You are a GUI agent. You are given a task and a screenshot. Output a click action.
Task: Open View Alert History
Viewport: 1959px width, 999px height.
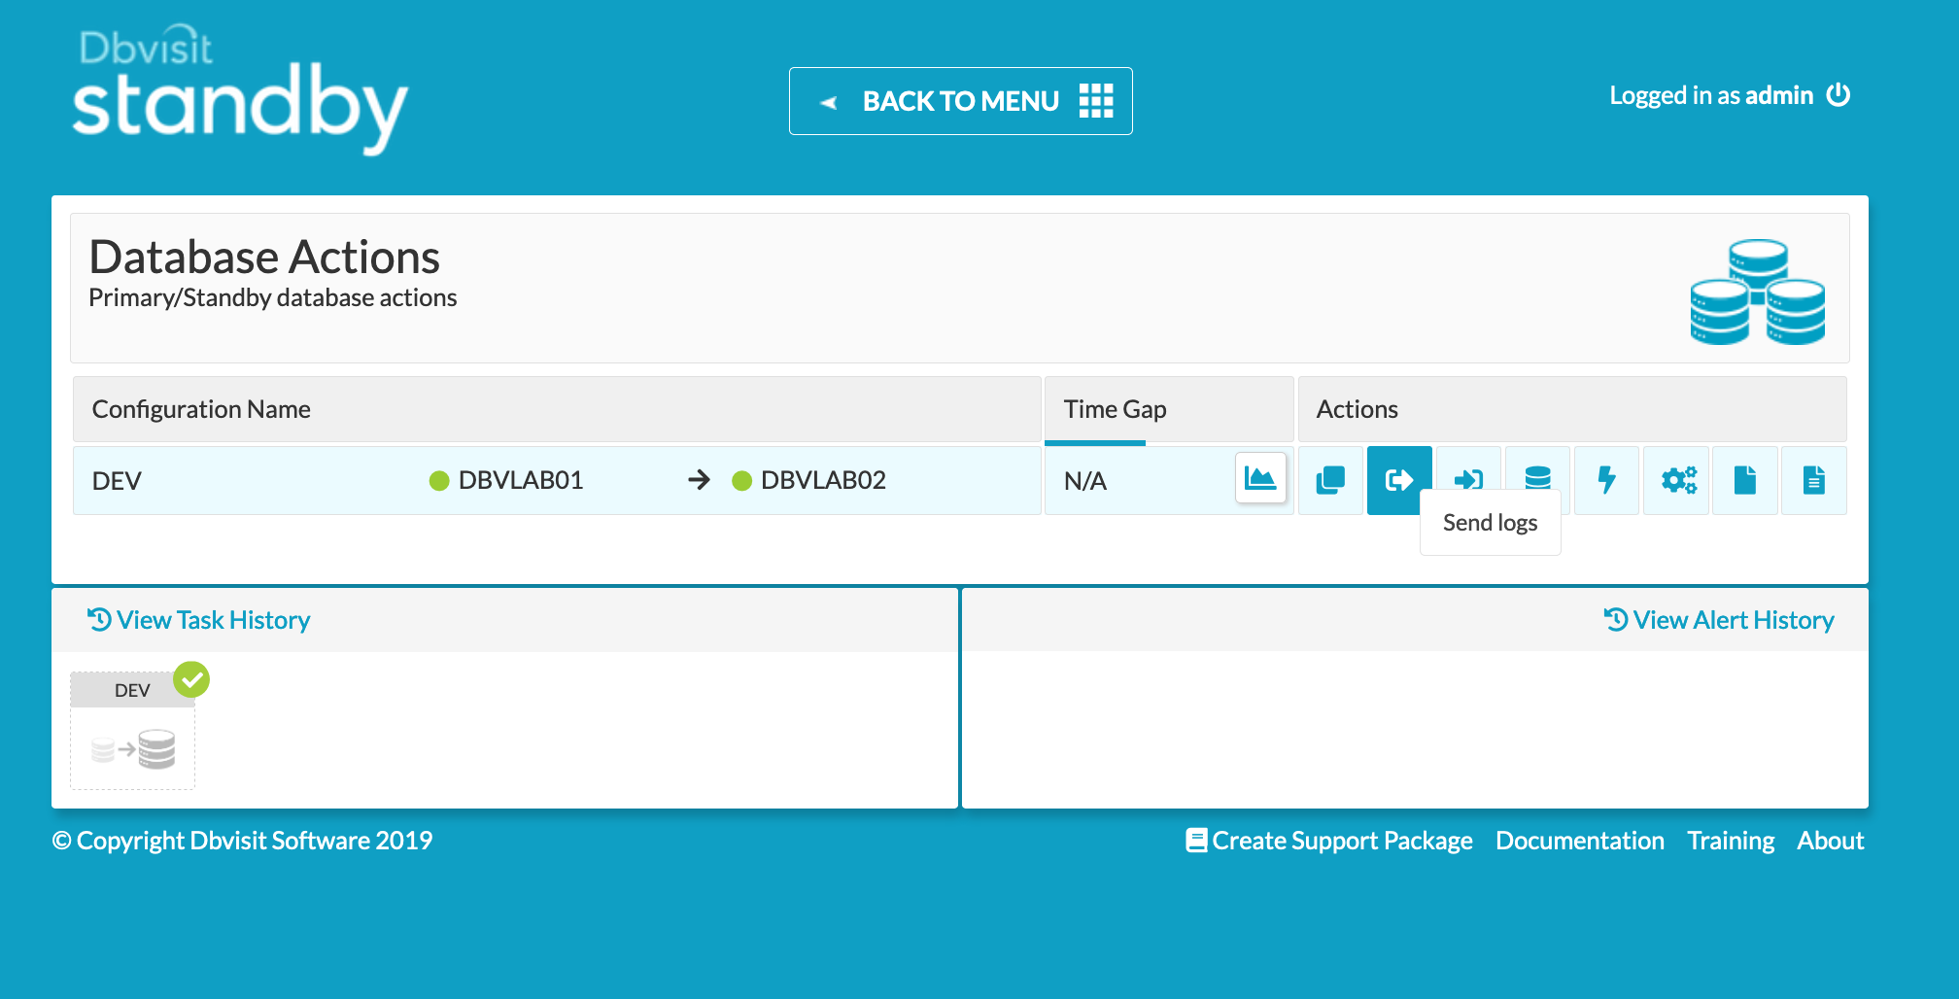click(1719, 620)
